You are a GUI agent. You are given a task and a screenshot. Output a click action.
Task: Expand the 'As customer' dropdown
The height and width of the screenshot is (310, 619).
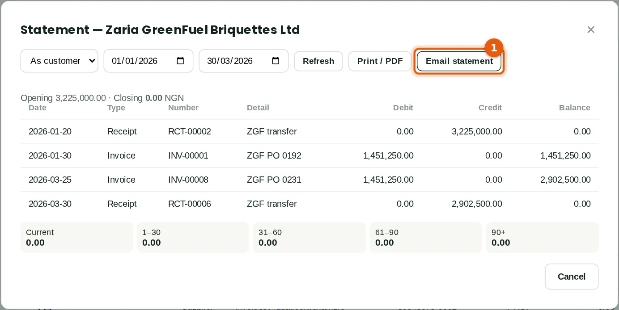click(59, 61)
